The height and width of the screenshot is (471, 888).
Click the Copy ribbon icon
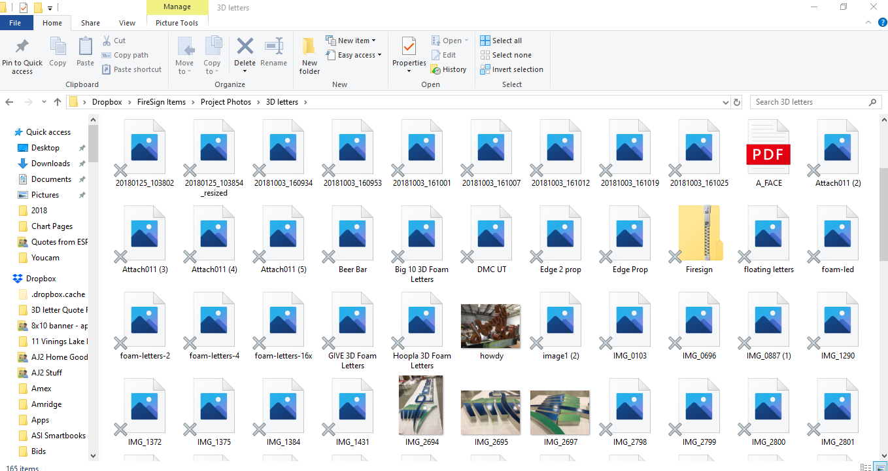click(x=58, y=46)
